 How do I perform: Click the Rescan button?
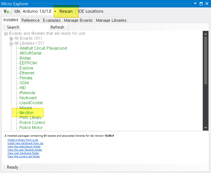tap(66, 11)
